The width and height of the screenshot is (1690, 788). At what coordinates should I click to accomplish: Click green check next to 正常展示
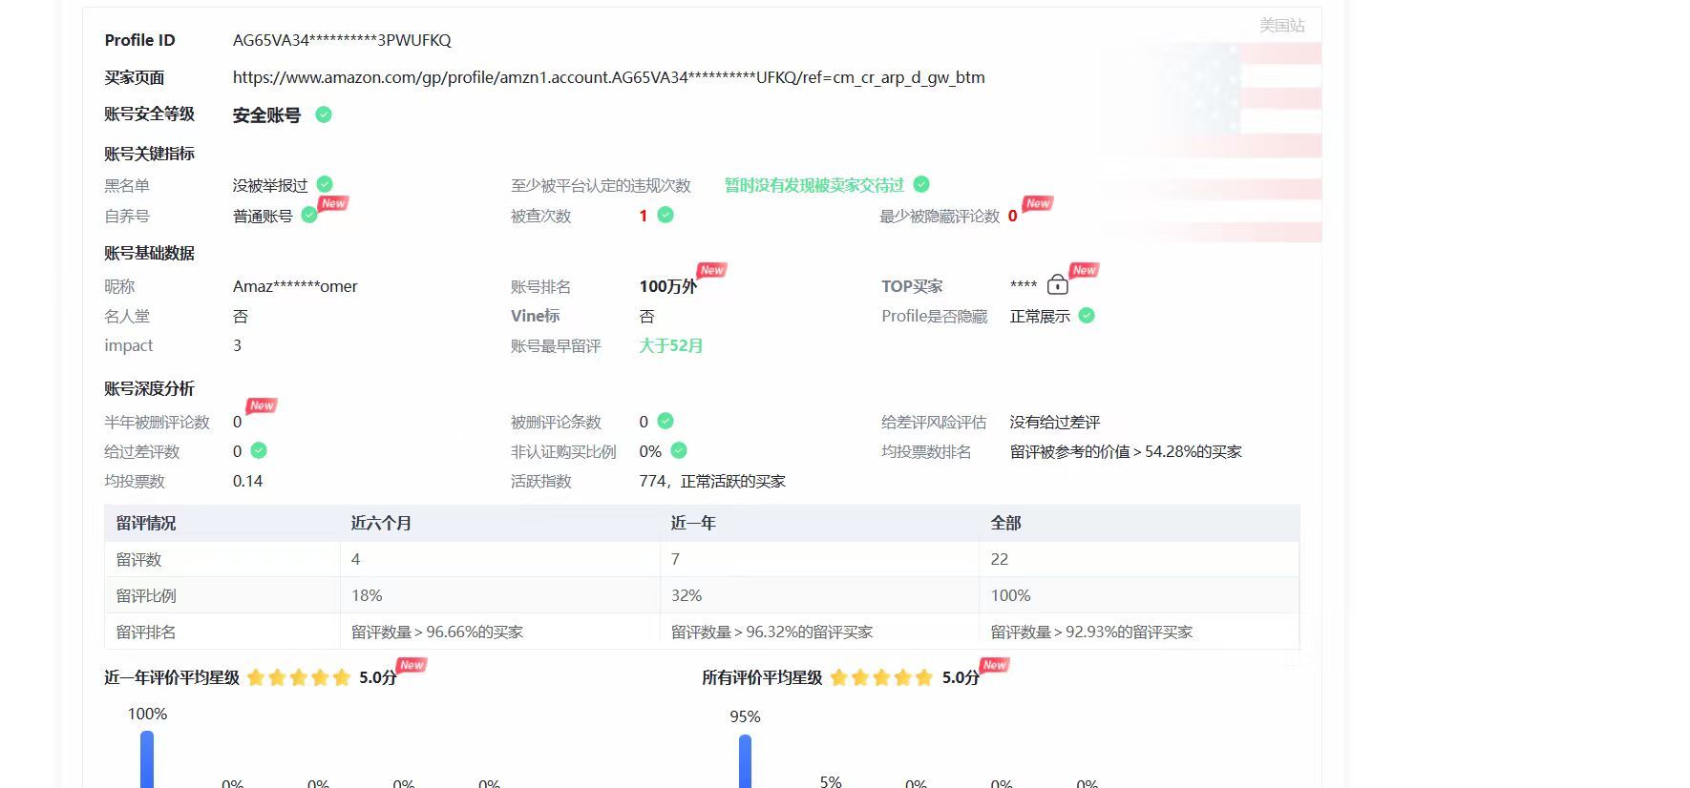tap(1087, 316)
